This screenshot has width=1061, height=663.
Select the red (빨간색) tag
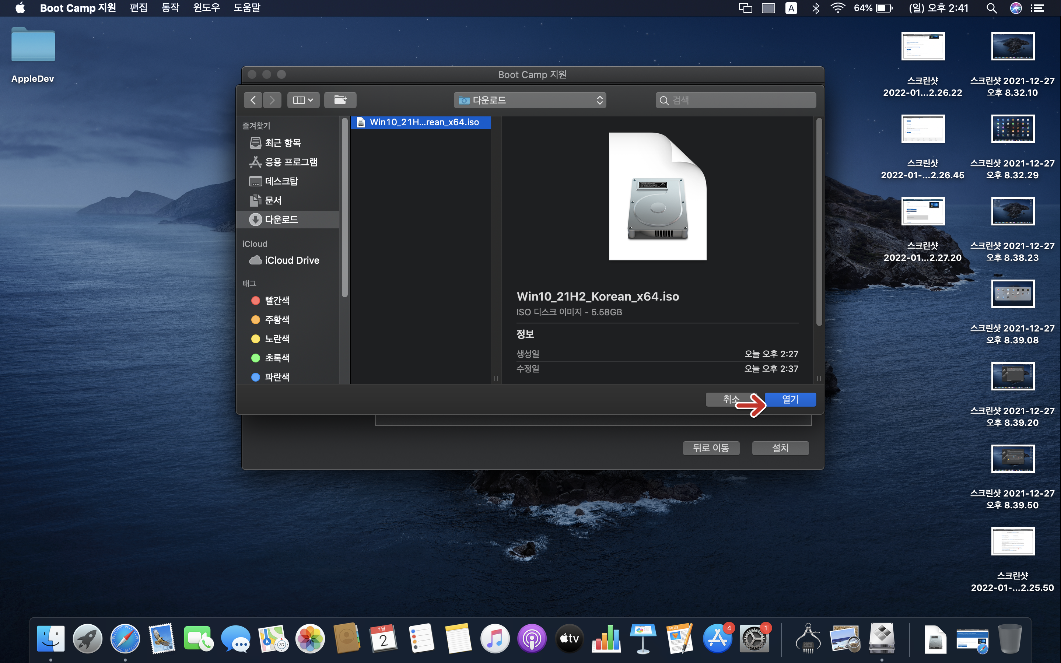(x=277, y=301)
